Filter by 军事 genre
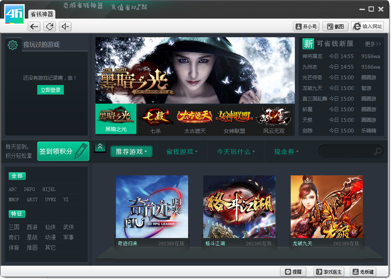The height and width of the screenshot is (279, 391). (x=68, y=237)
